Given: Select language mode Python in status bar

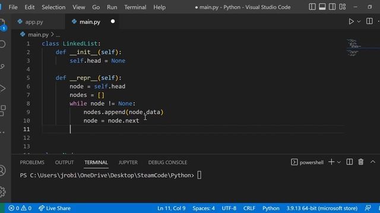Looking at the screenshot, I should [x=271, y=208].
